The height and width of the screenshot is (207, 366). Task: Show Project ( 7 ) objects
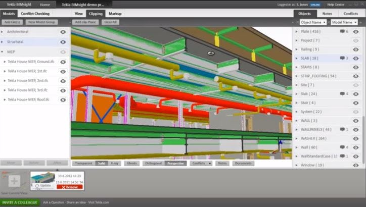(356, 40)
